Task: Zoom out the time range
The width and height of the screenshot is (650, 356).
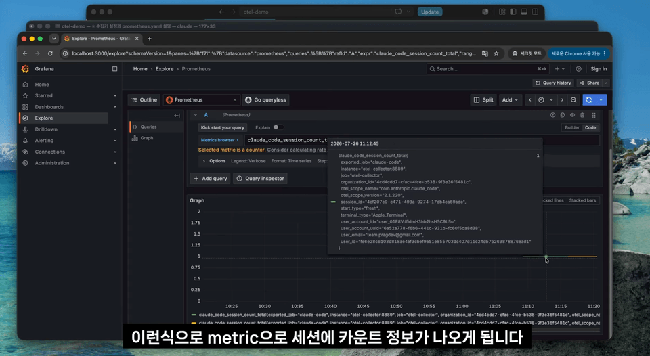Action: point(573,100)
